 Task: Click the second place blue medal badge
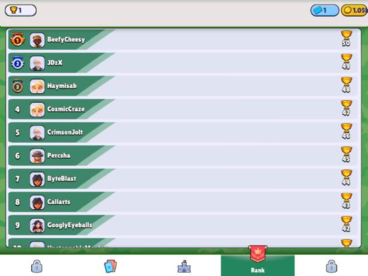(x=17, y=63)
